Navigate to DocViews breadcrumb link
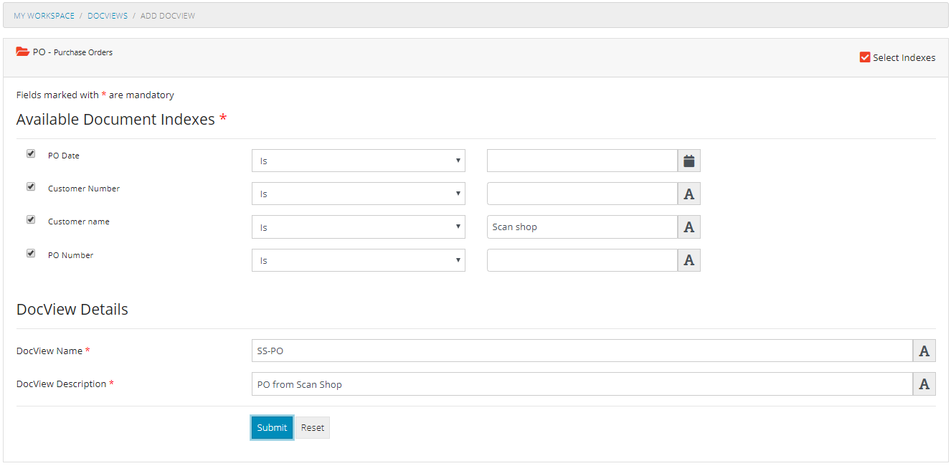Screen dimensions: 951x471 108,16
